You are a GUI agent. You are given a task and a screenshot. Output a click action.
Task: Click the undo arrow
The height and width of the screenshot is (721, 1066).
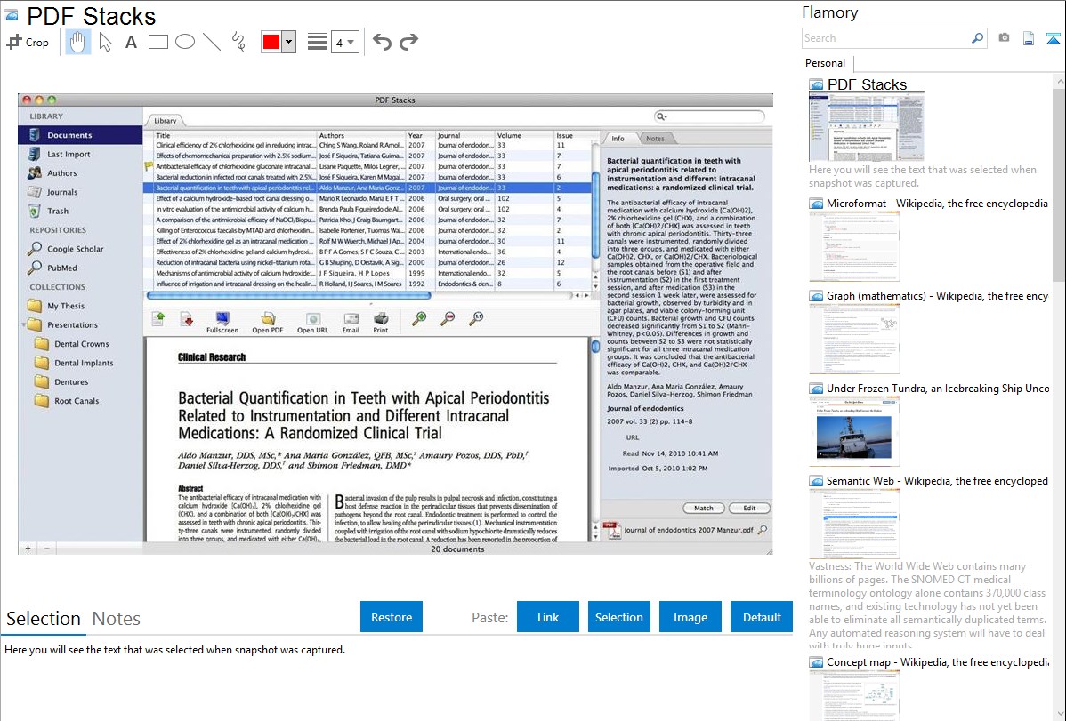tap(382, 42)
